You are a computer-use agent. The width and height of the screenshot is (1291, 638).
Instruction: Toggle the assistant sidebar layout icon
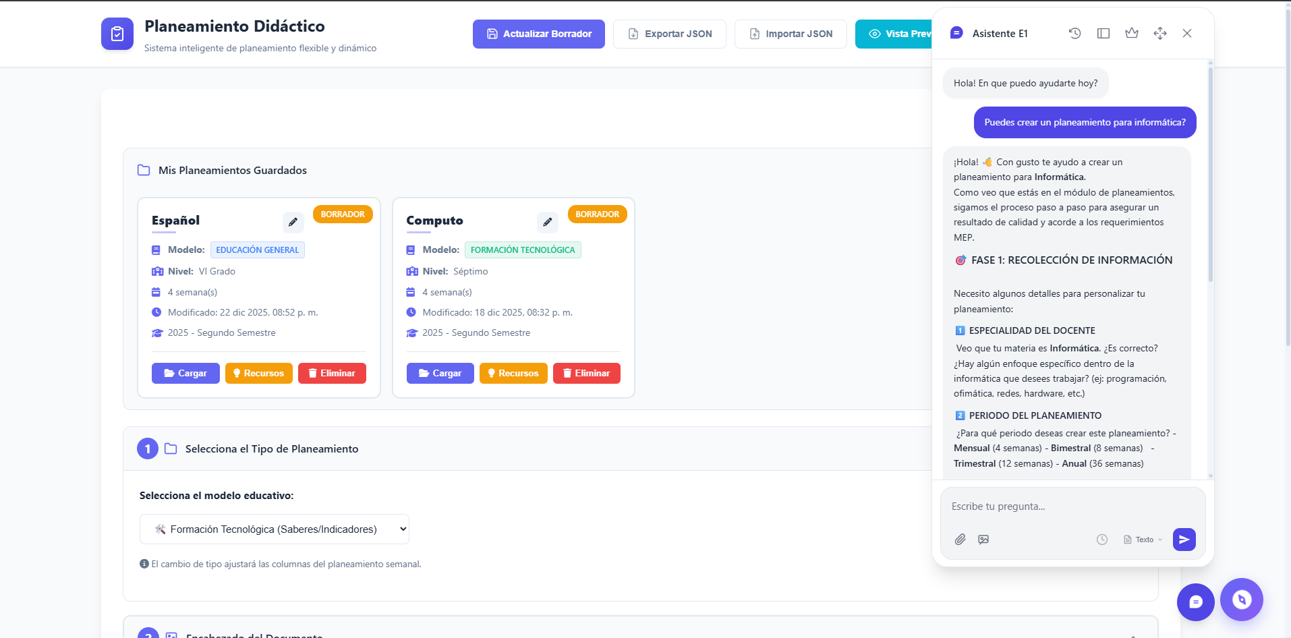coord(1103,33)
